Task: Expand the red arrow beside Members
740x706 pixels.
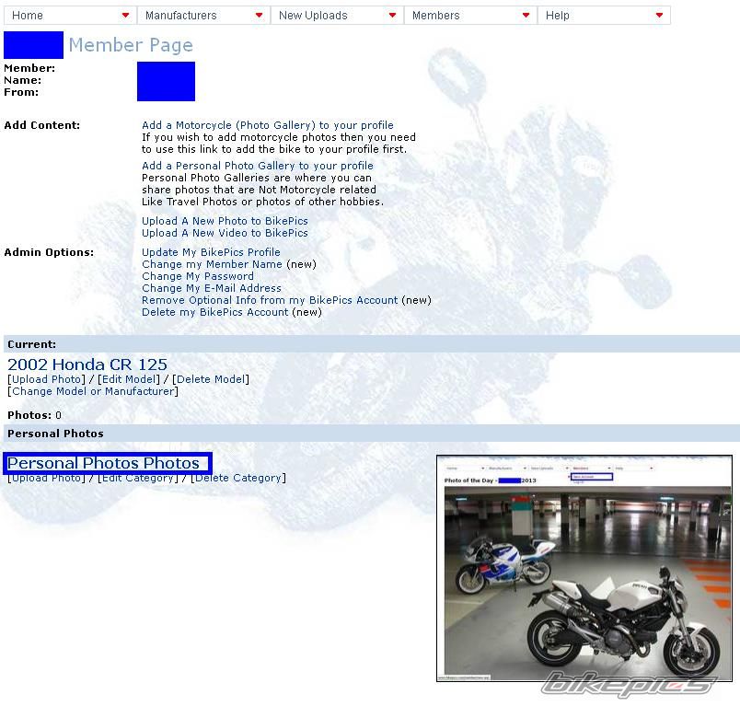Action: pos(526,15)
